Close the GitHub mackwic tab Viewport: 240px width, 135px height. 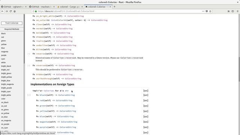(54, 7)
